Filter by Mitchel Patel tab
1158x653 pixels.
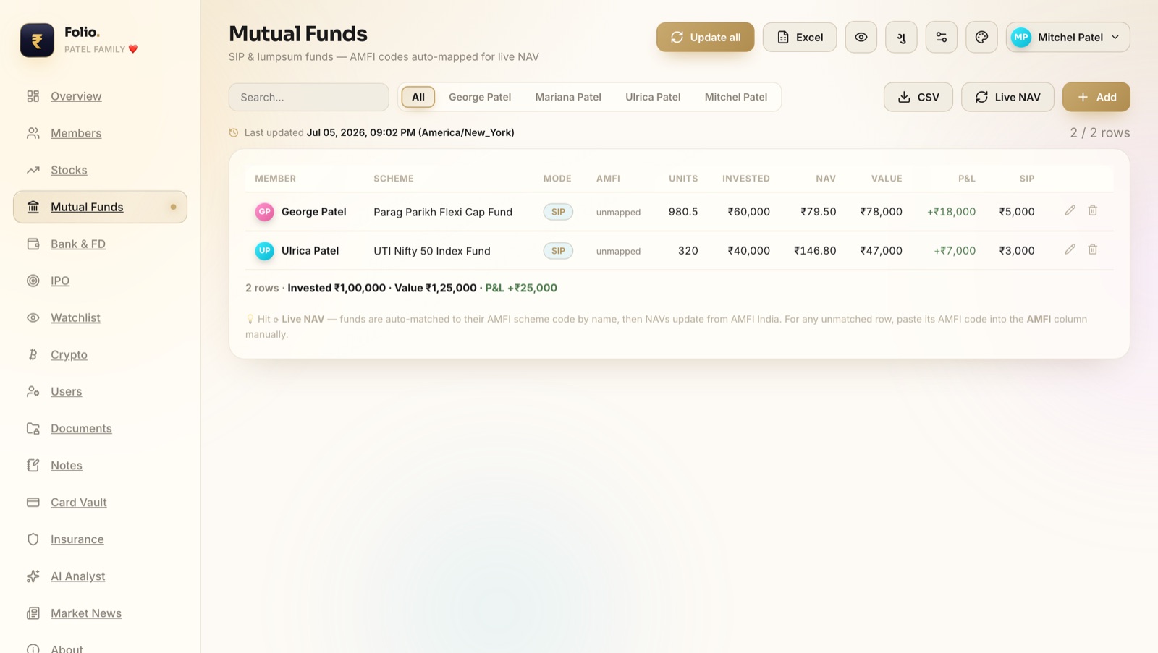736,97
